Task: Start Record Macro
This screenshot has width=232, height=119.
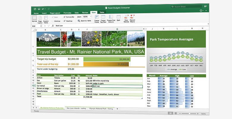Action: click(x=132, y=18)
